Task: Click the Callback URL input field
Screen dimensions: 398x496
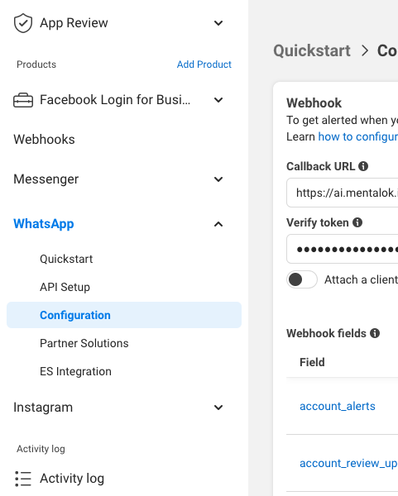Action: click(343, 193)
